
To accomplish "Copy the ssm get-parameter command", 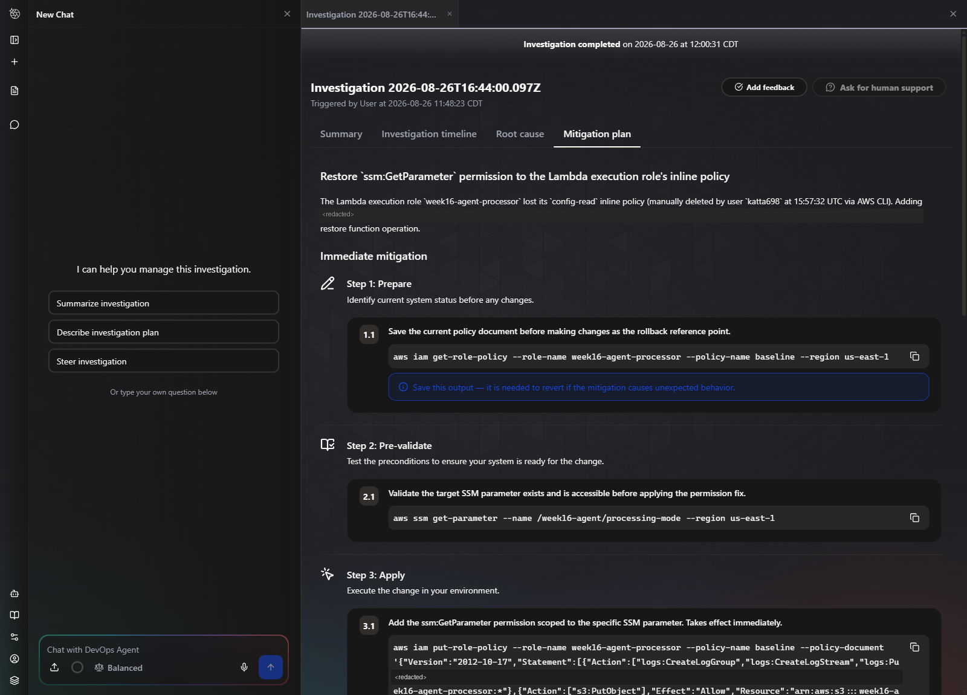I will coord(914,518).
